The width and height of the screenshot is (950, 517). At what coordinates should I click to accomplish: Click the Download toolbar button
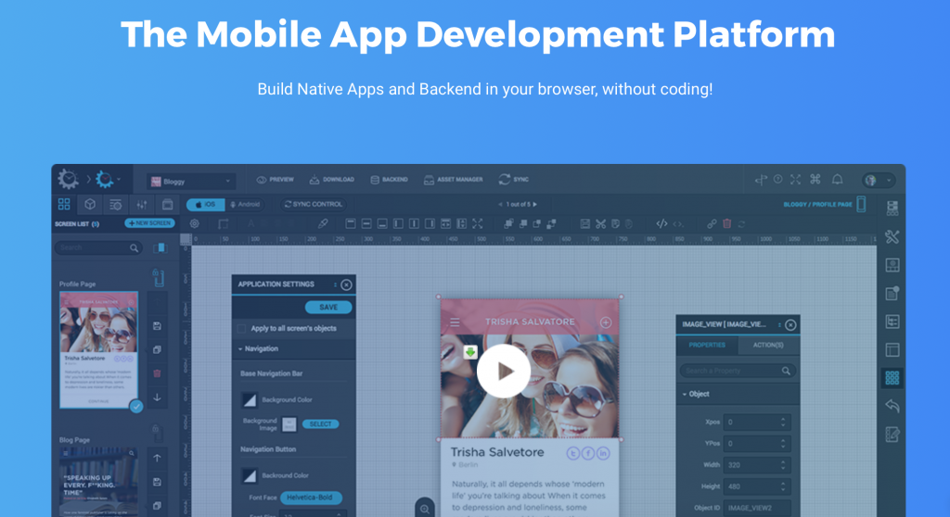tap(332, 180)
